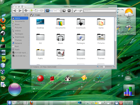Click the Home breadcrumb in location bar
The image size is (140, 105).
coord(38,15)
